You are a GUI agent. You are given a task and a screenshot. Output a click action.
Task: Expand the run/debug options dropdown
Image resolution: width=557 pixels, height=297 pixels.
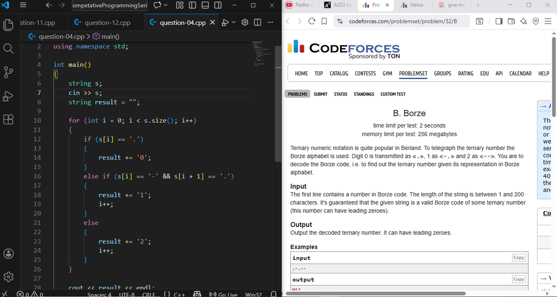(x=233, y=22)
